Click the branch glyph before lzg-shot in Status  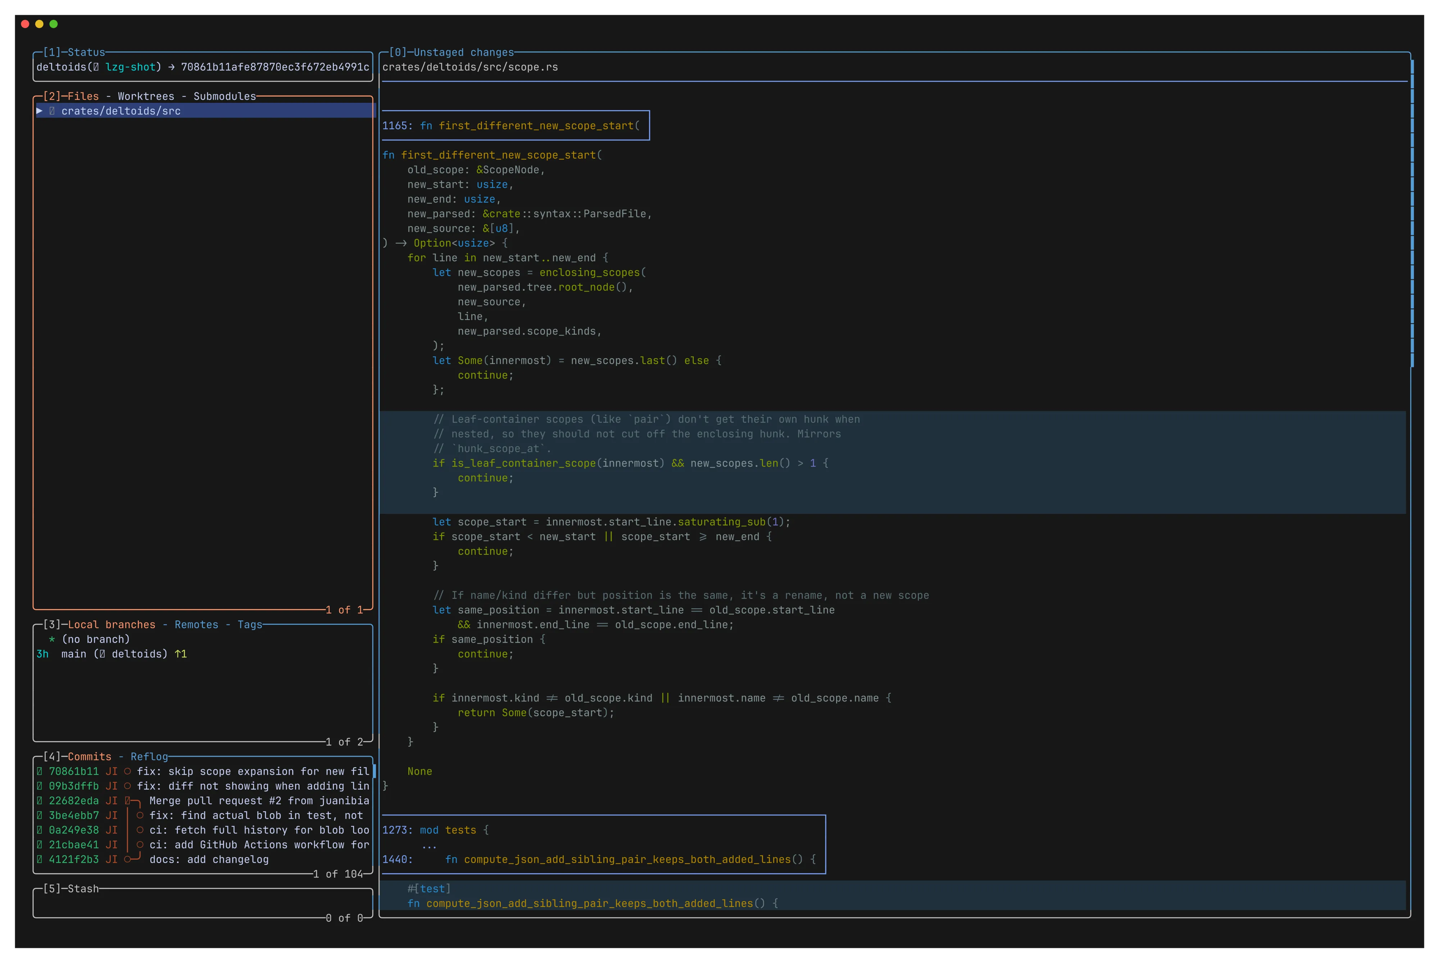96,67
